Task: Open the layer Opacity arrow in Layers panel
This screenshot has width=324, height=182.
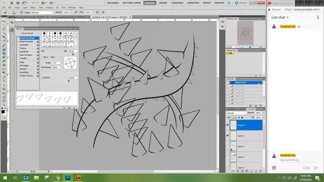Action: click(x=263, y=113)
